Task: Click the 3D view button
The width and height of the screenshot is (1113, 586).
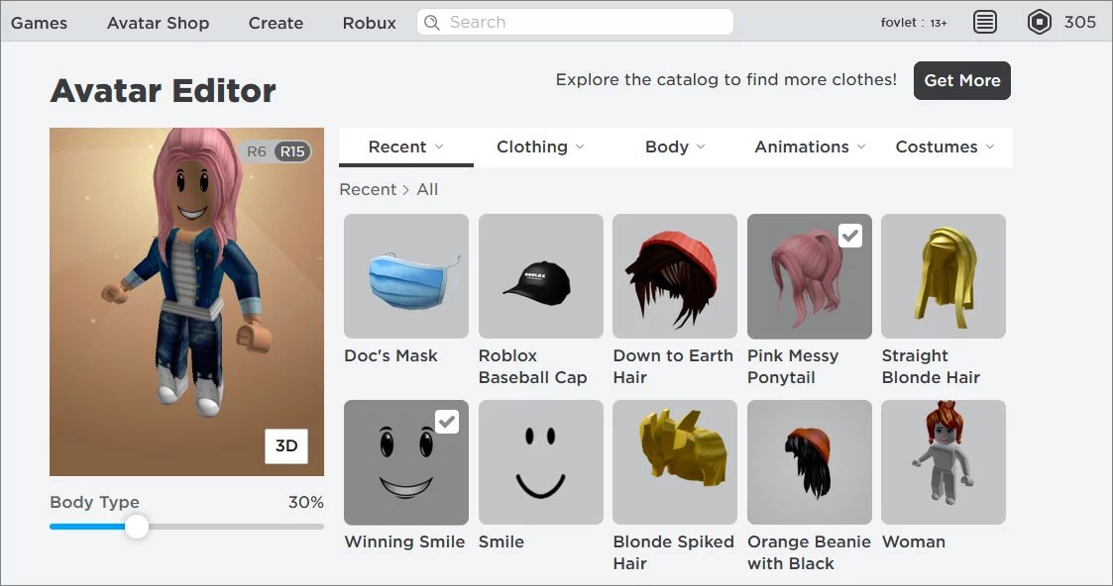Action: click(286, 446)
